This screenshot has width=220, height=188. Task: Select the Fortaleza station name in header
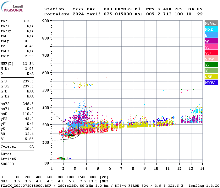click(57, 14)
